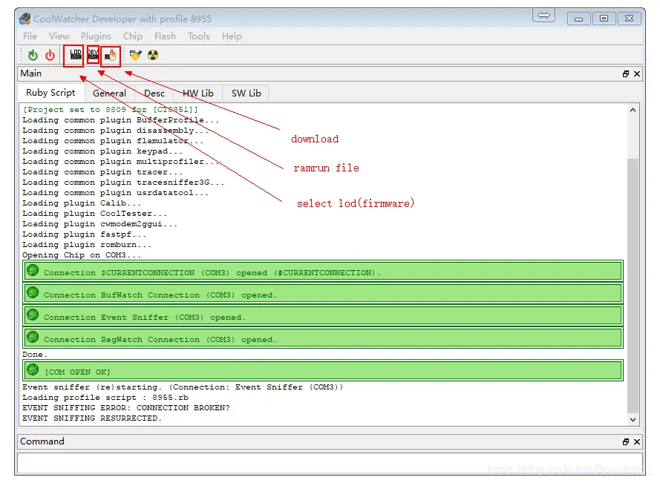This screenshot has height=483, width=660.
Task: Click the double-arrow button in title bar
Action: coord(544,16)
